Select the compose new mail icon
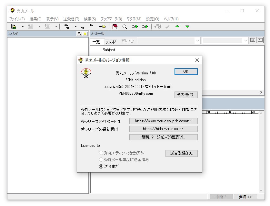 coord(13,27)
